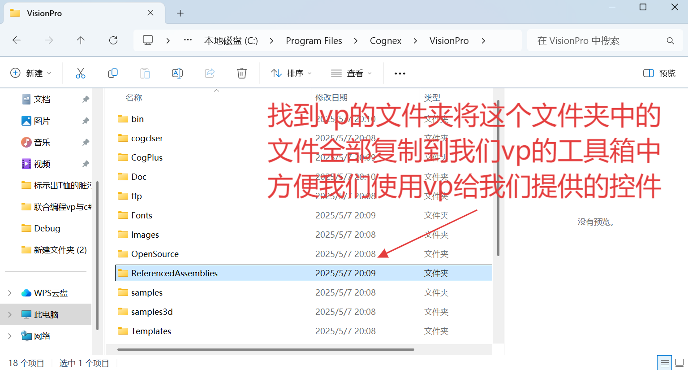Open 图片 in the sidebar
Screen dimensions: 688x370
(42, 121)
